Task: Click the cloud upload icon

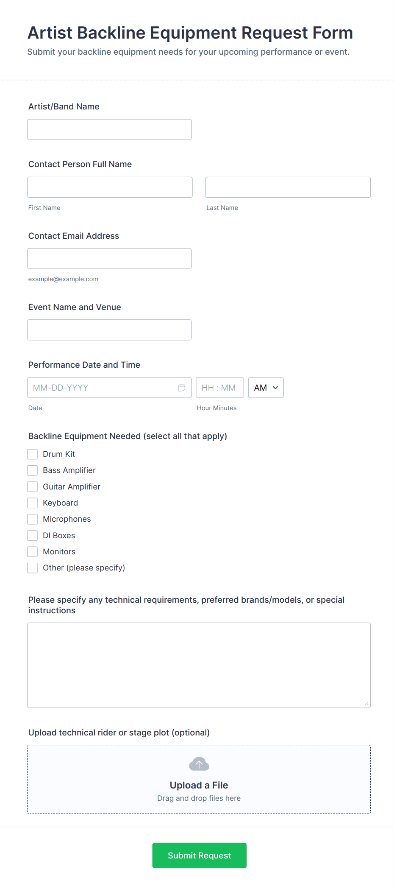Action: pos(199,764)
